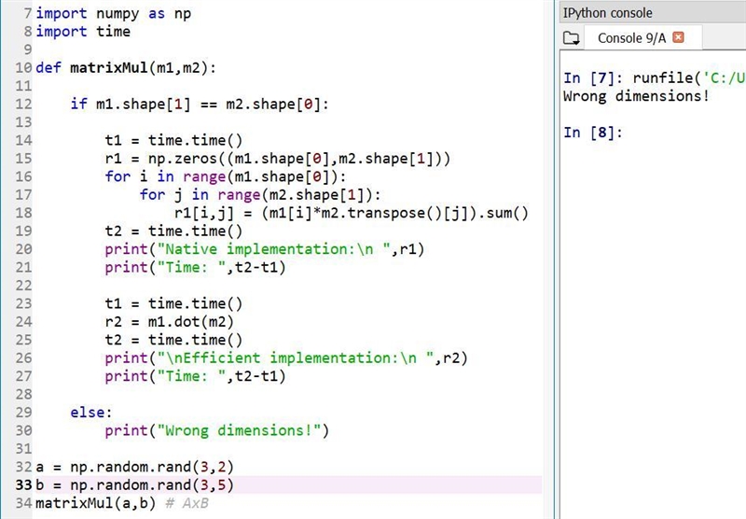Click the r1 = np.zeros line
Image resolution: width=746 pixels, height=519 pixels.
point(277,159)
